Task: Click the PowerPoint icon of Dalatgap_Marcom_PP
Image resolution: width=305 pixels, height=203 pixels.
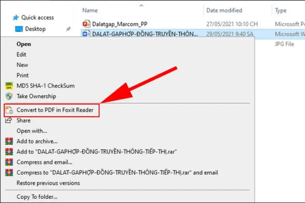Action: (x=86, y=24)
